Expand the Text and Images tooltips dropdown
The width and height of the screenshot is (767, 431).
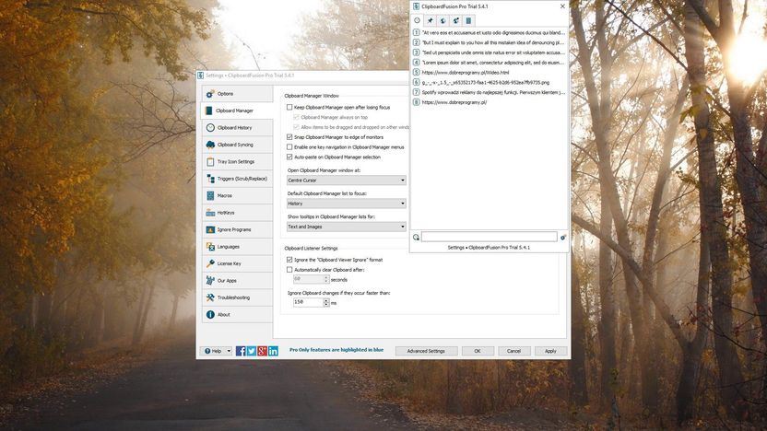347,227
